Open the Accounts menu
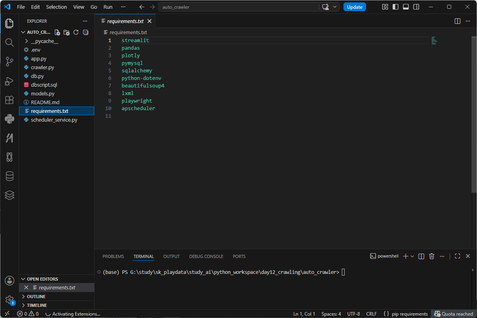Image resolution: width=477 pixels, height=318 pixels. pos(10,281)
